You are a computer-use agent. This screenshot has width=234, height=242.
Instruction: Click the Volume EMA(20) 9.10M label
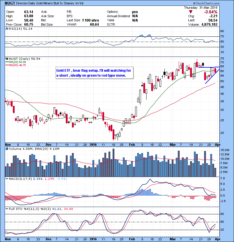pos(47,149)
